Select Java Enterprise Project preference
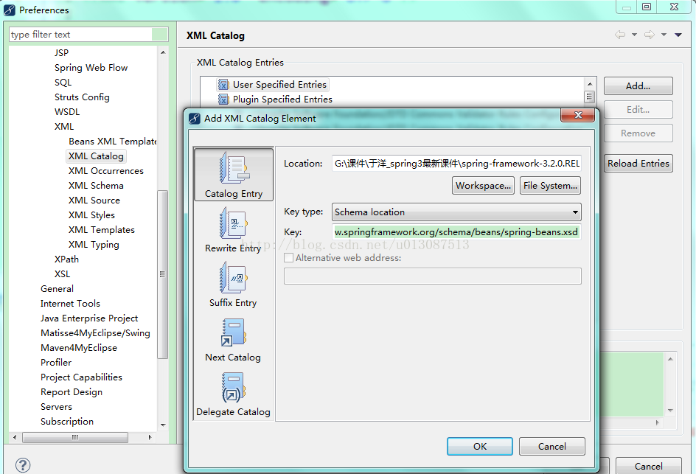This screenshot has width=696, height=474. tap(88, 318)
